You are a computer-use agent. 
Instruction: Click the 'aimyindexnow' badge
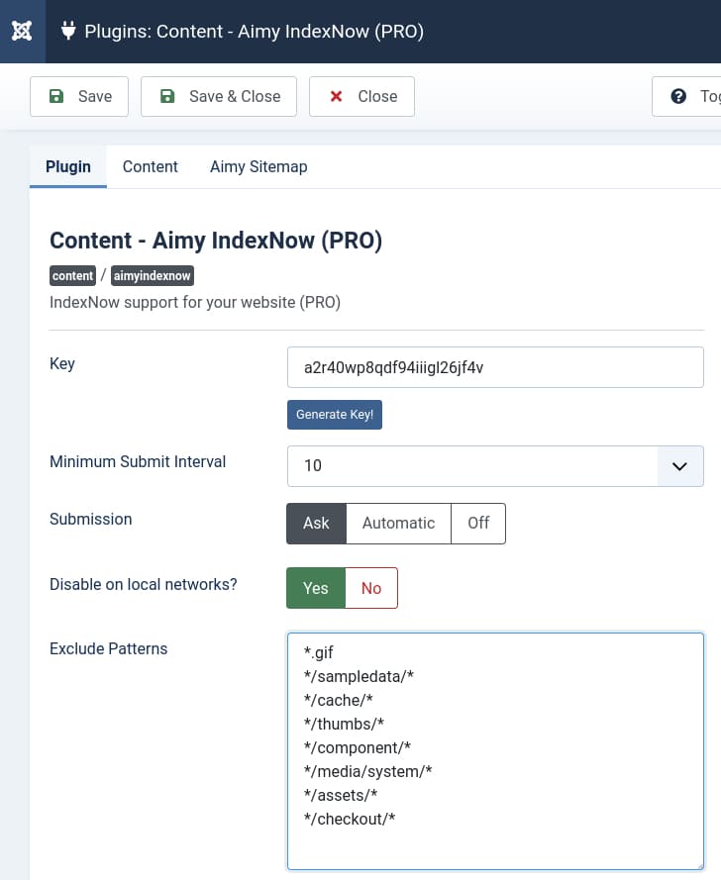tap(153, 275)
